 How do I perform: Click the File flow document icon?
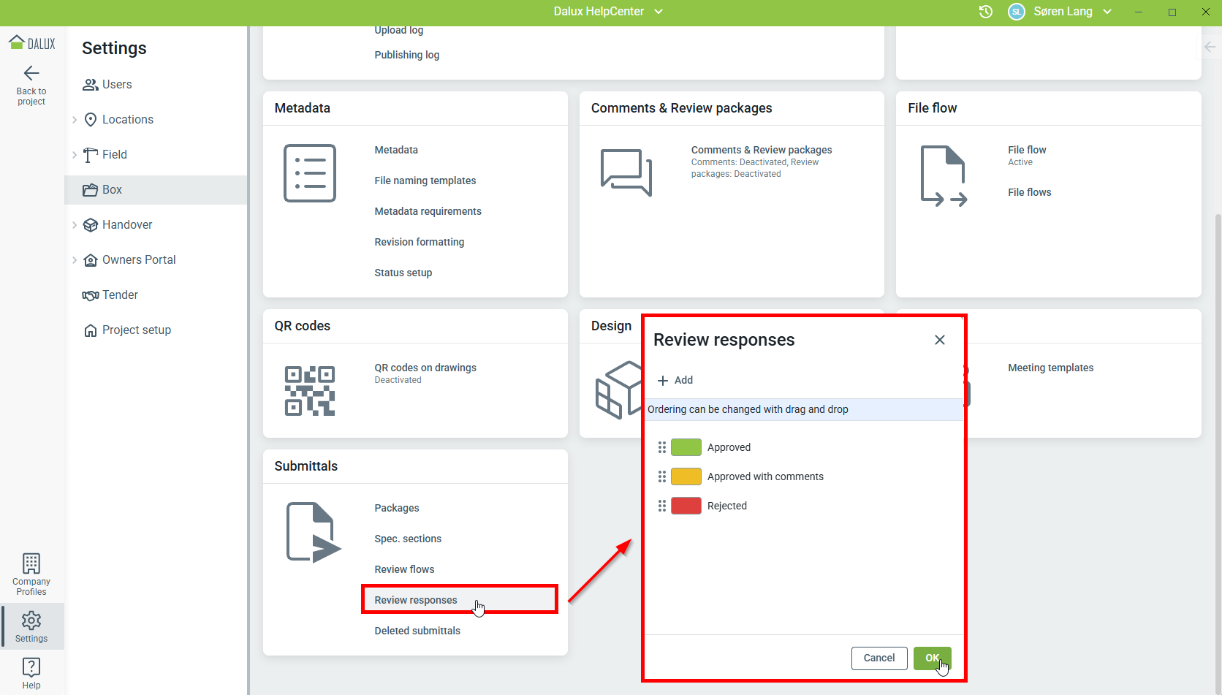[x=944, y=176]
